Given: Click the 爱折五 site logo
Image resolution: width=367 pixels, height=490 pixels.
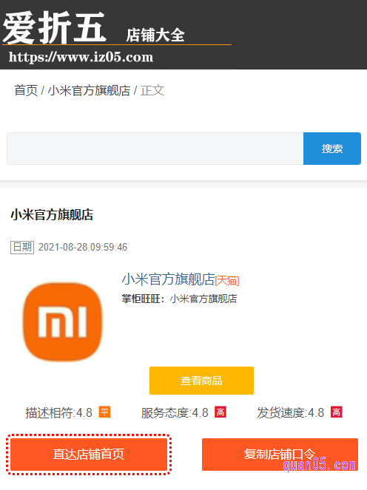Looking at the screenshot, I should tap(54, 27).
